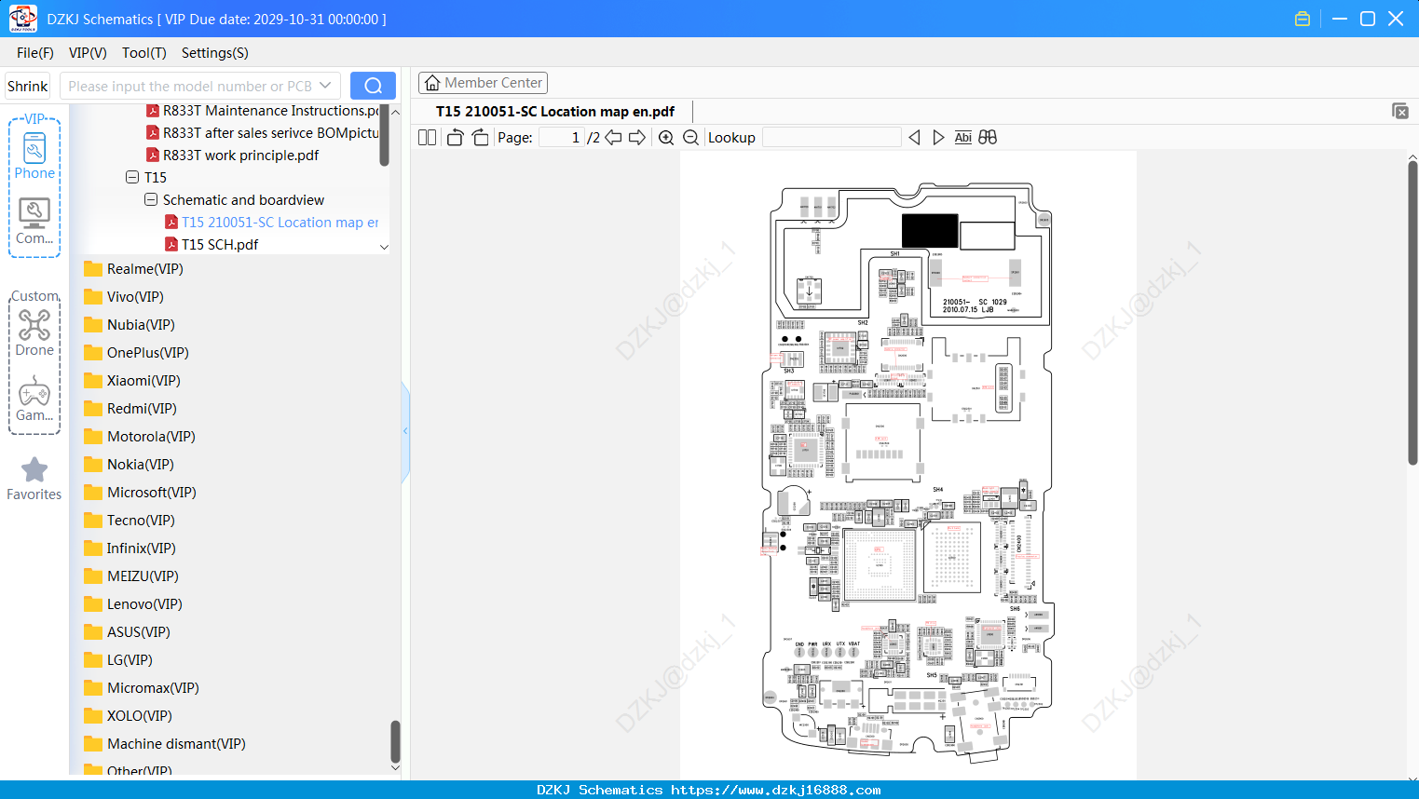Rotate page counterclockwise
The width and height of the screenshot is (1419, 799).
click(x=455, y=138)
